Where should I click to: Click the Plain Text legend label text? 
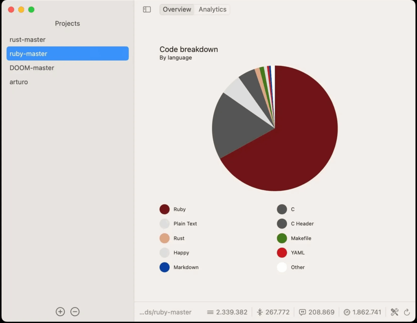click(185, 224)
